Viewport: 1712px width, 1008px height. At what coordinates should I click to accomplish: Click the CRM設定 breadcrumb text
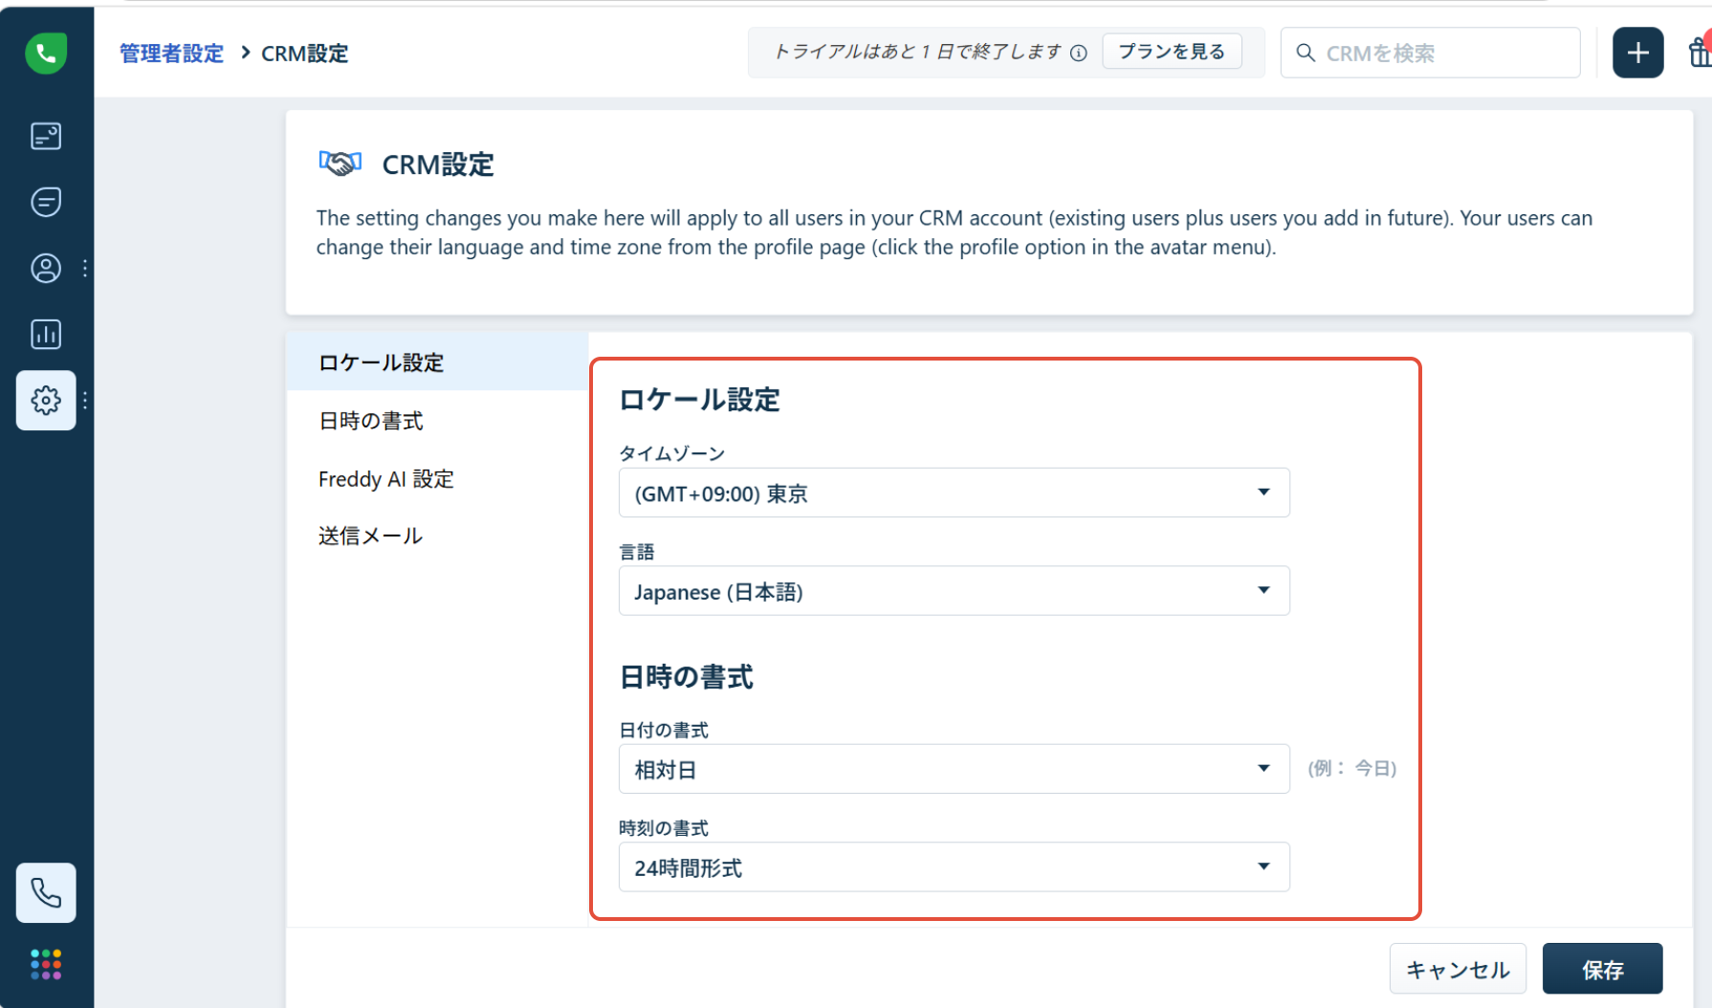[x=305, y=54]
